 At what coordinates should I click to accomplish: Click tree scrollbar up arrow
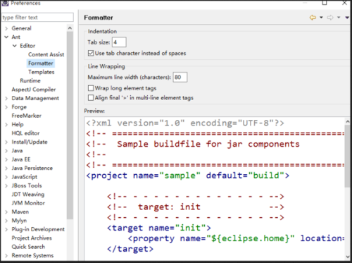coord(70,28)
